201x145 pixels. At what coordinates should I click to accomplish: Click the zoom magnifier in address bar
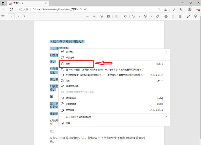(x=159, y=9)
